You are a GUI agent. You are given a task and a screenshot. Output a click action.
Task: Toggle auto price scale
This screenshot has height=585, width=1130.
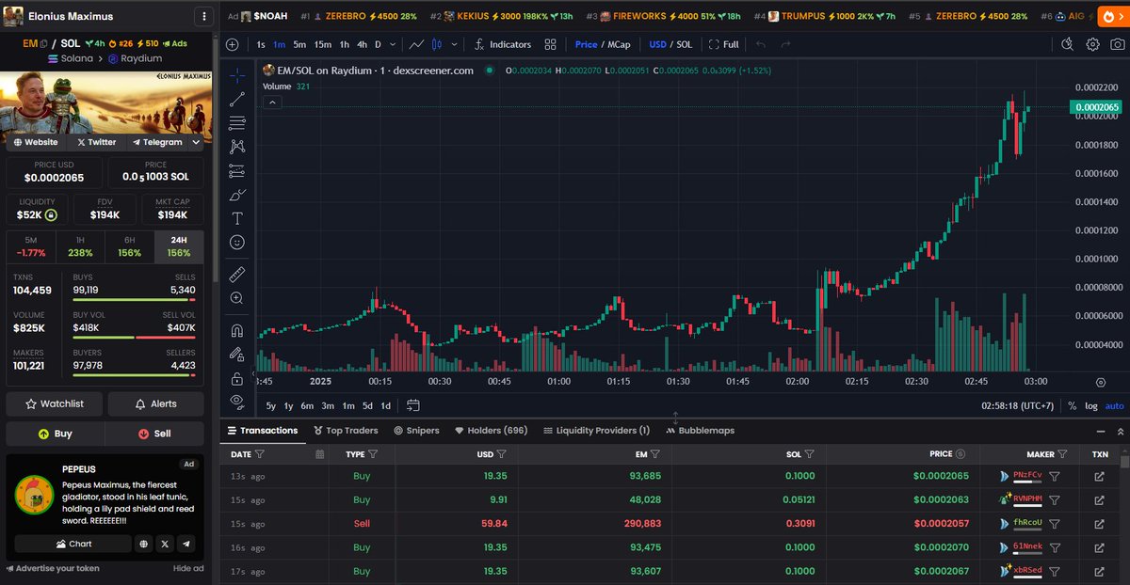pyautogui.click(x=1114, y=405)
